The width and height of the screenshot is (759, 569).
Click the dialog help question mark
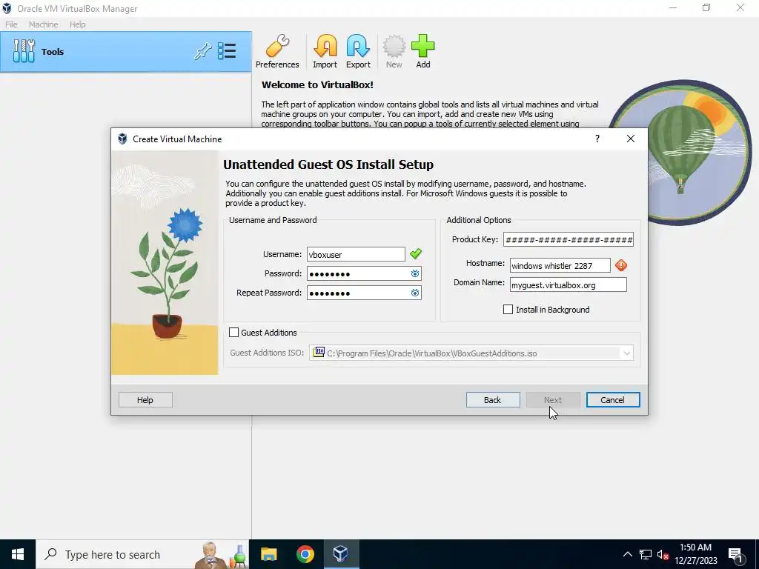pos(597,139)
